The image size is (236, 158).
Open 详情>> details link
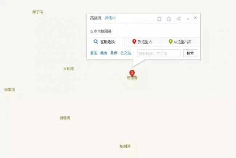click(110, 18)
